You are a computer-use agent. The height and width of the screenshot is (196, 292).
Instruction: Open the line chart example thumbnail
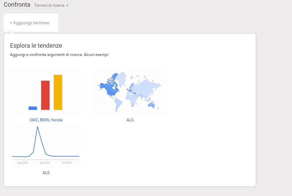[x=46, y=145]
